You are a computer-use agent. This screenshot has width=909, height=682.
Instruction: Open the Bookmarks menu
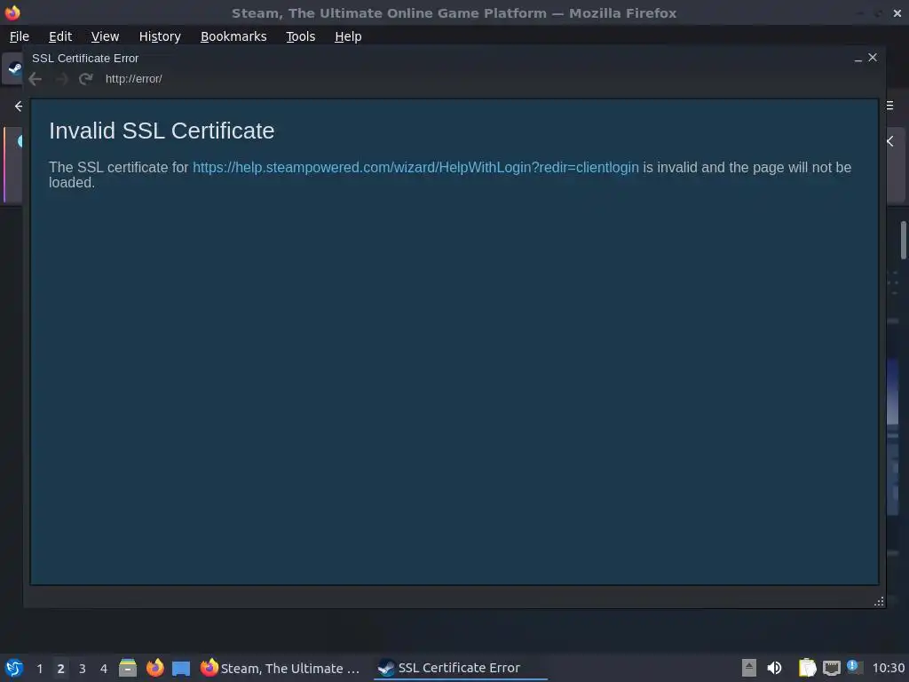(233, 36)
